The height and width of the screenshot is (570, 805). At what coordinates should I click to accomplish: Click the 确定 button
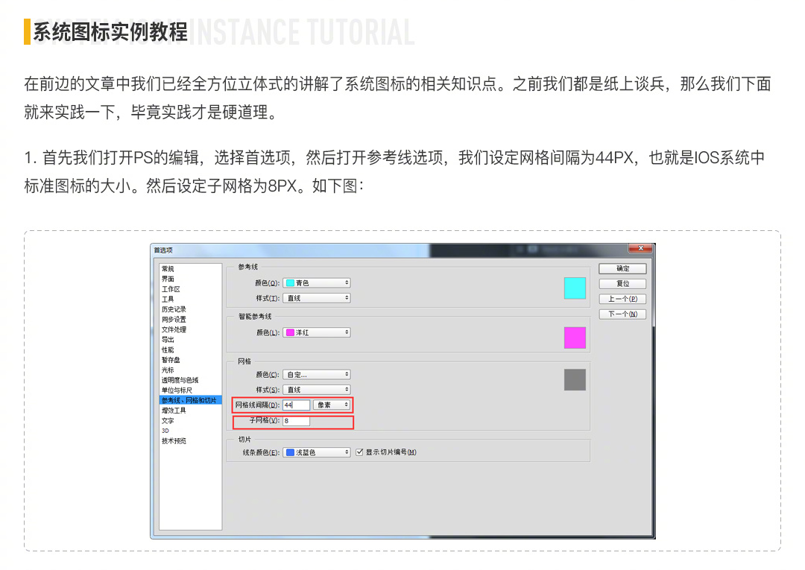[622, 269]
